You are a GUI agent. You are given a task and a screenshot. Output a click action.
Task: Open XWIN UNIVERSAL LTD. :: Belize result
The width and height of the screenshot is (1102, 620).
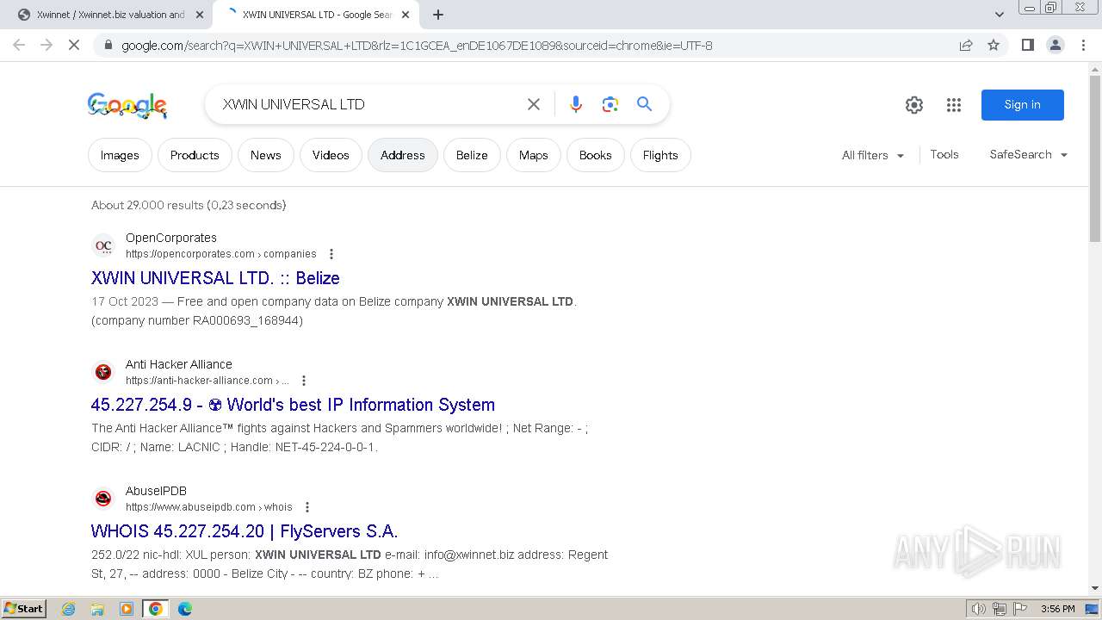click(x=215, y=278)
